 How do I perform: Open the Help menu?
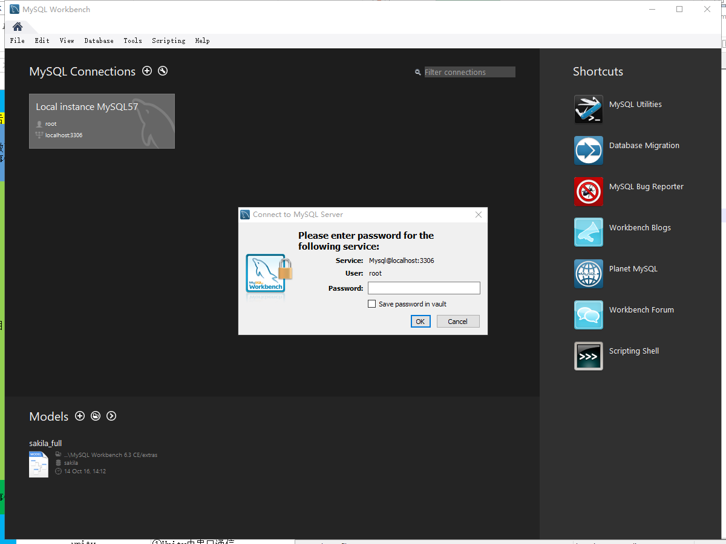tap(202, 40)
